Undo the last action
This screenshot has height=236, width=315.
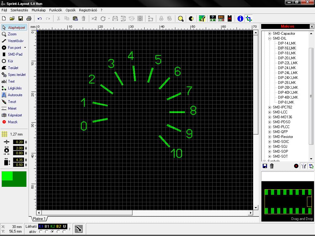coord(40,18)
